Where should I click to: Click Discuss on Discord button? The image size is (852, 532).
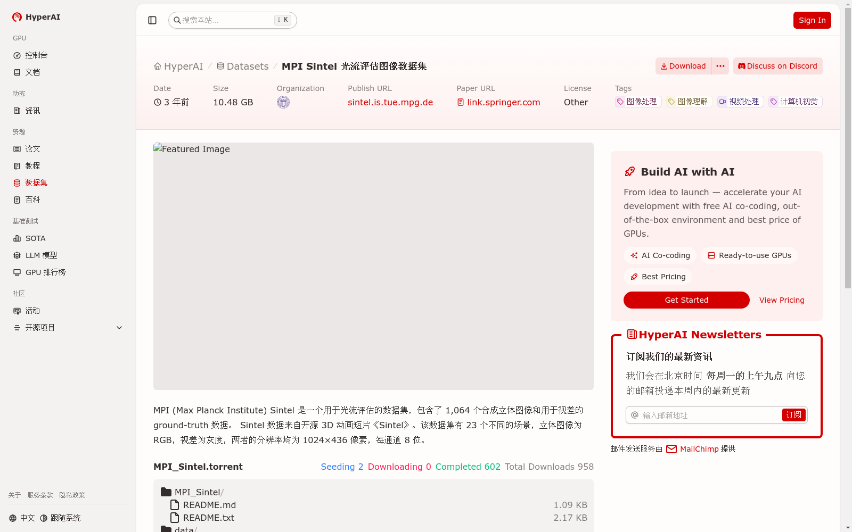tap(778, 66)
